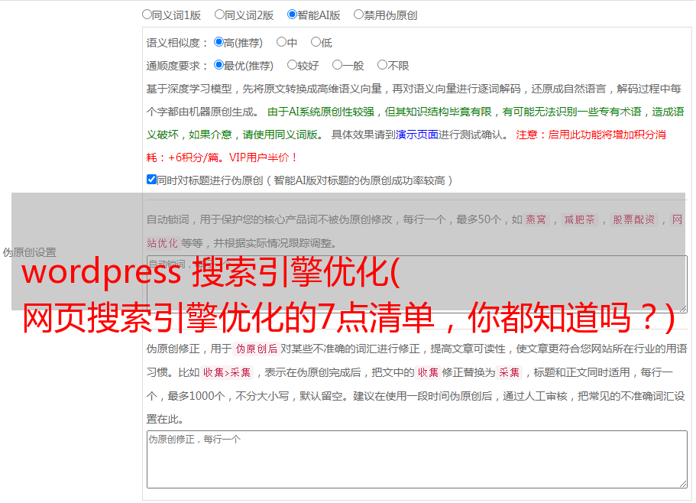Choose the 智能AI版 radio option
This screenshot has height=503, width=696.
[292, 15]
